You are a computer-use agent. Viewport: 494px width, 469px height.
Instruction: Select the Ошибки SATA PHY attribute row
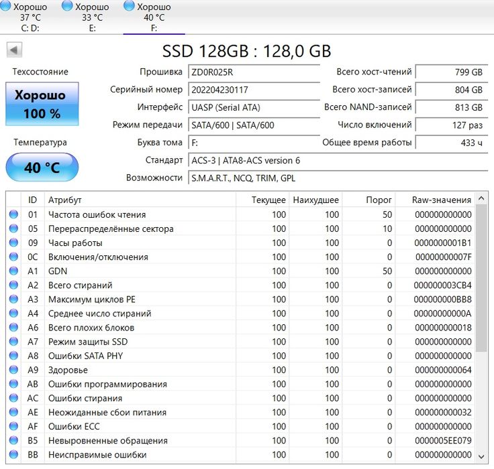(240, 356)
